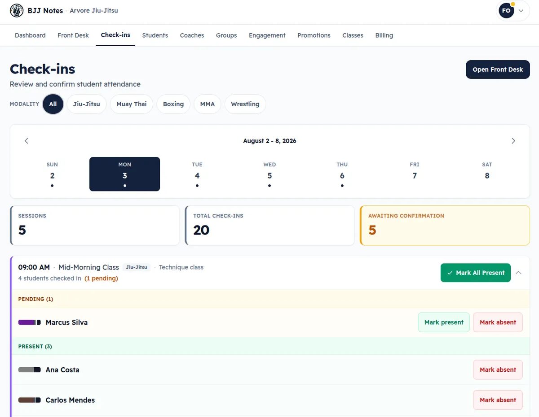The image size is (539, 417).
Task: Open the Groups tab
Action: pos(226,35)
